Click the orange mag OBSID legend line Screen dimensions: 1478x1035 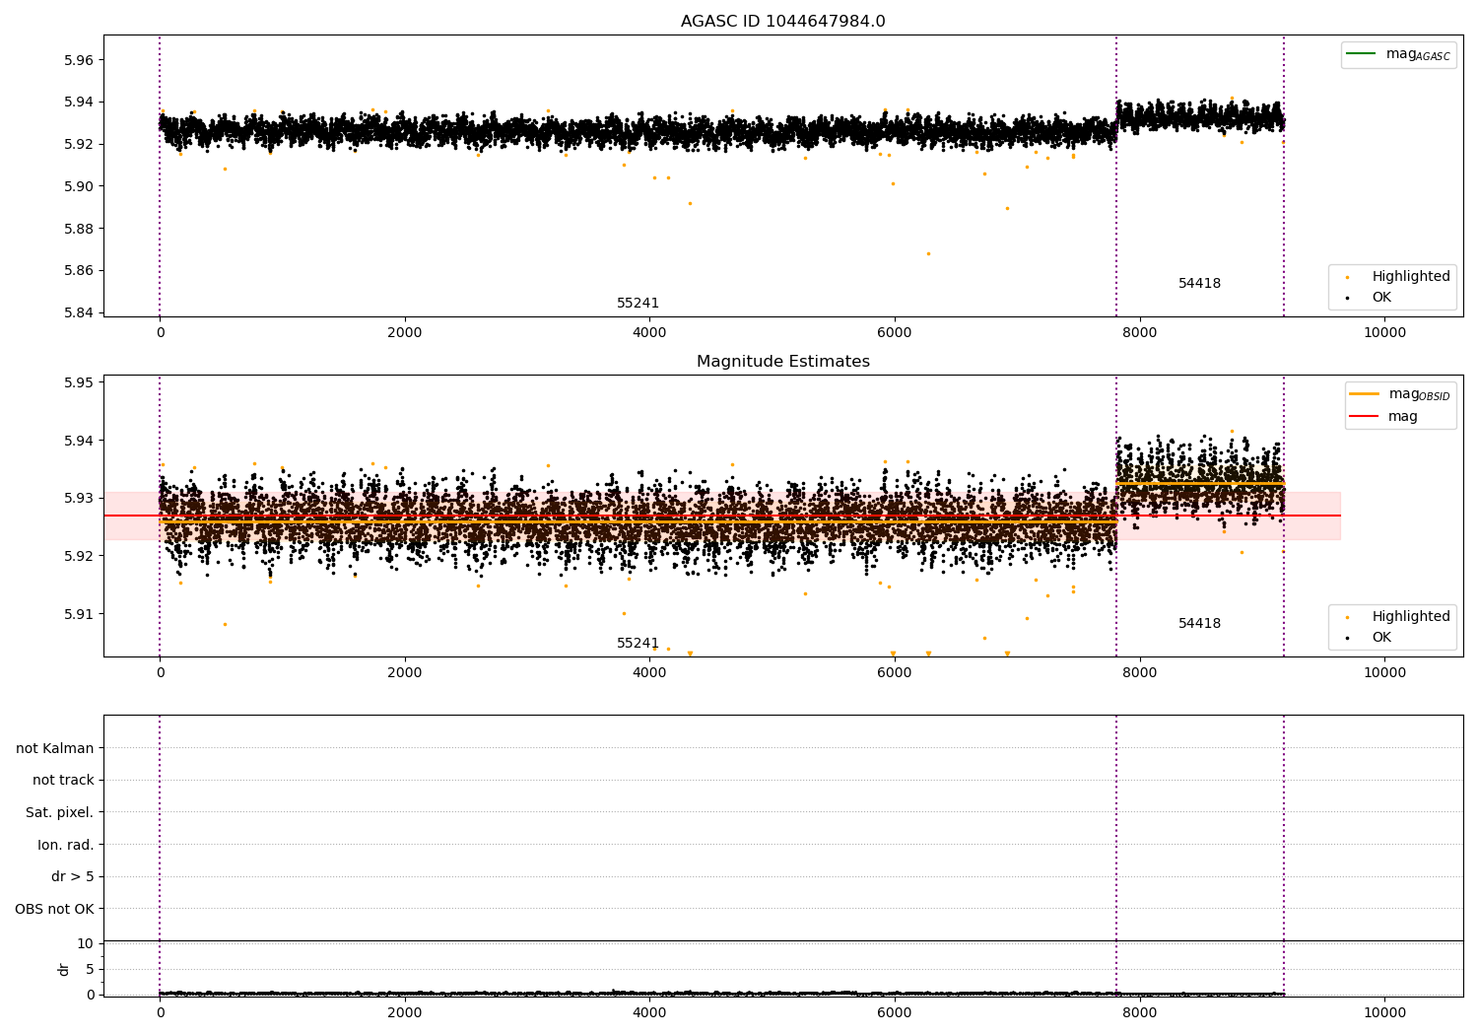click(1364, 394)
